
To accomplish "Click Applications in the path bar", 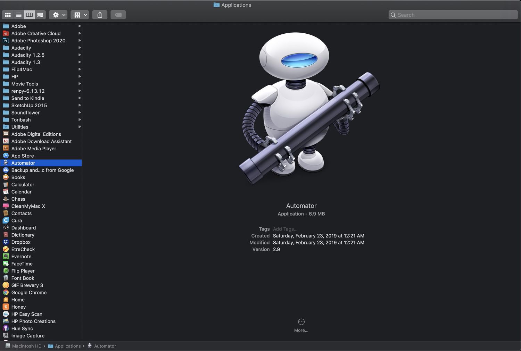I will coord(67,346).
